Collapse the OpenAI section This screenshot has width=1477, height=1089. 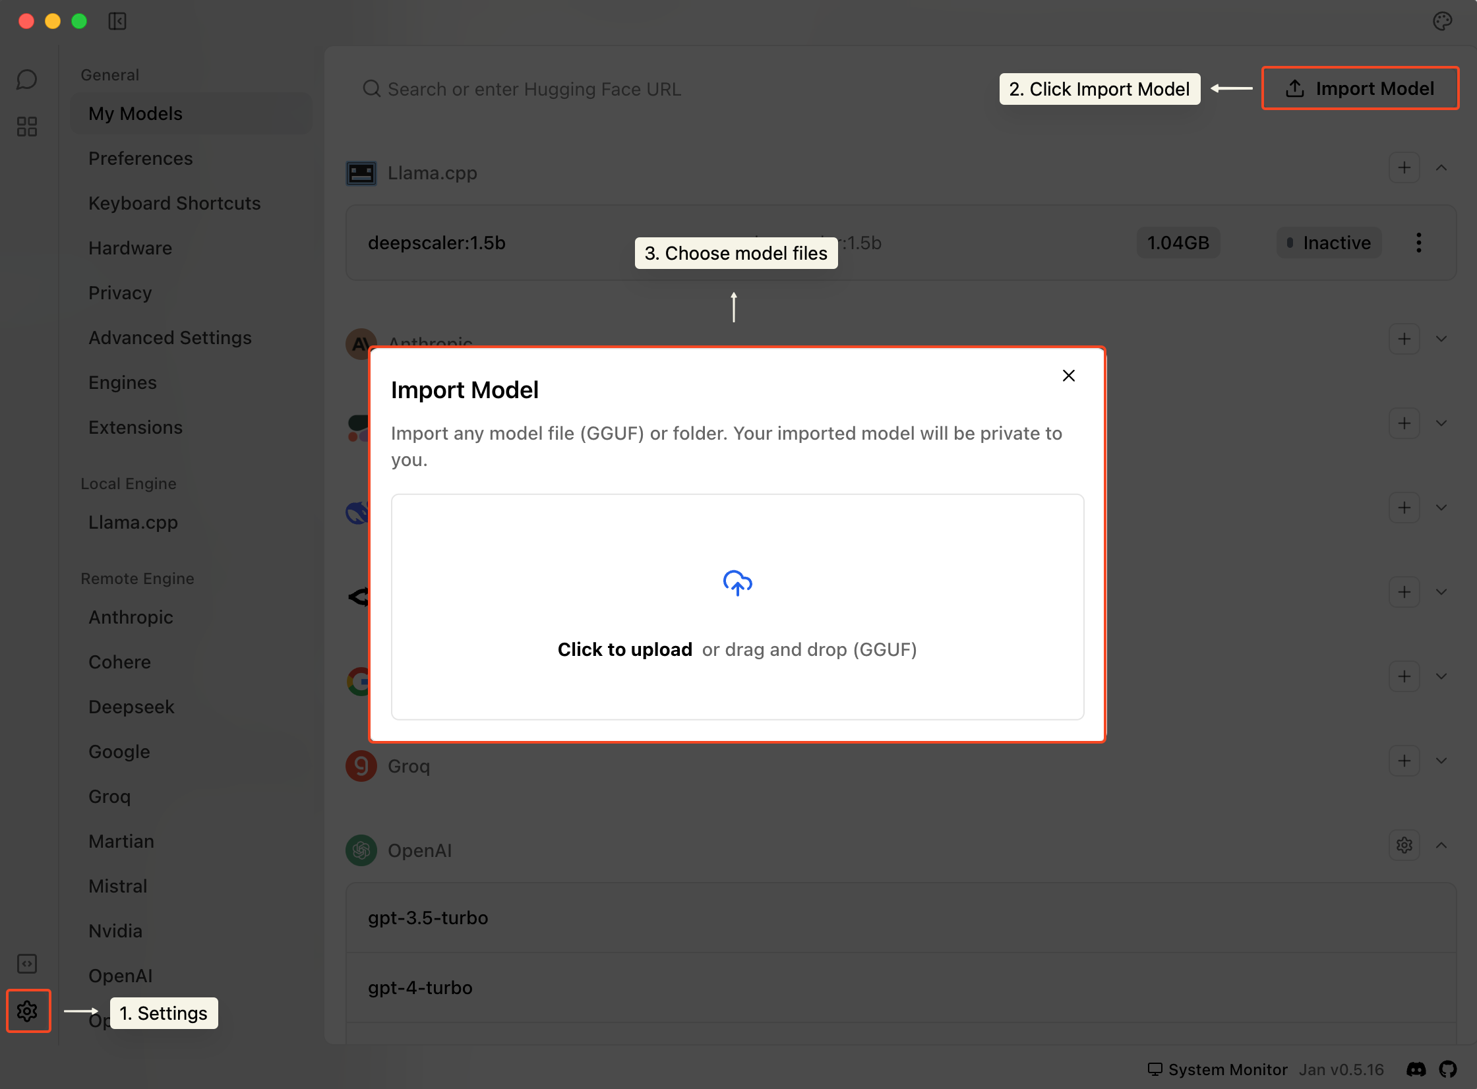(1441, 845)
